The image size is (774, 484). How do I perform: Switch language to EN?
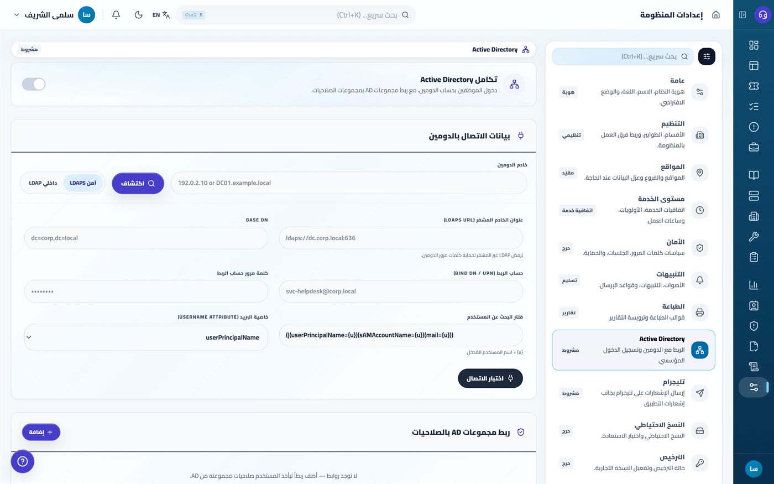(161, 15)
